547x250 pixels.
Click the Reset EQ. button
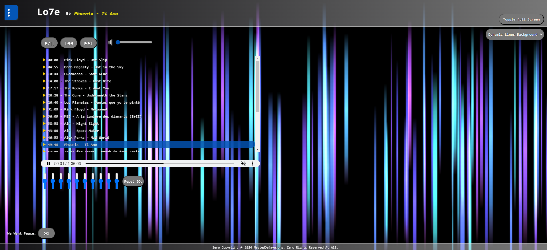(133, 182)
